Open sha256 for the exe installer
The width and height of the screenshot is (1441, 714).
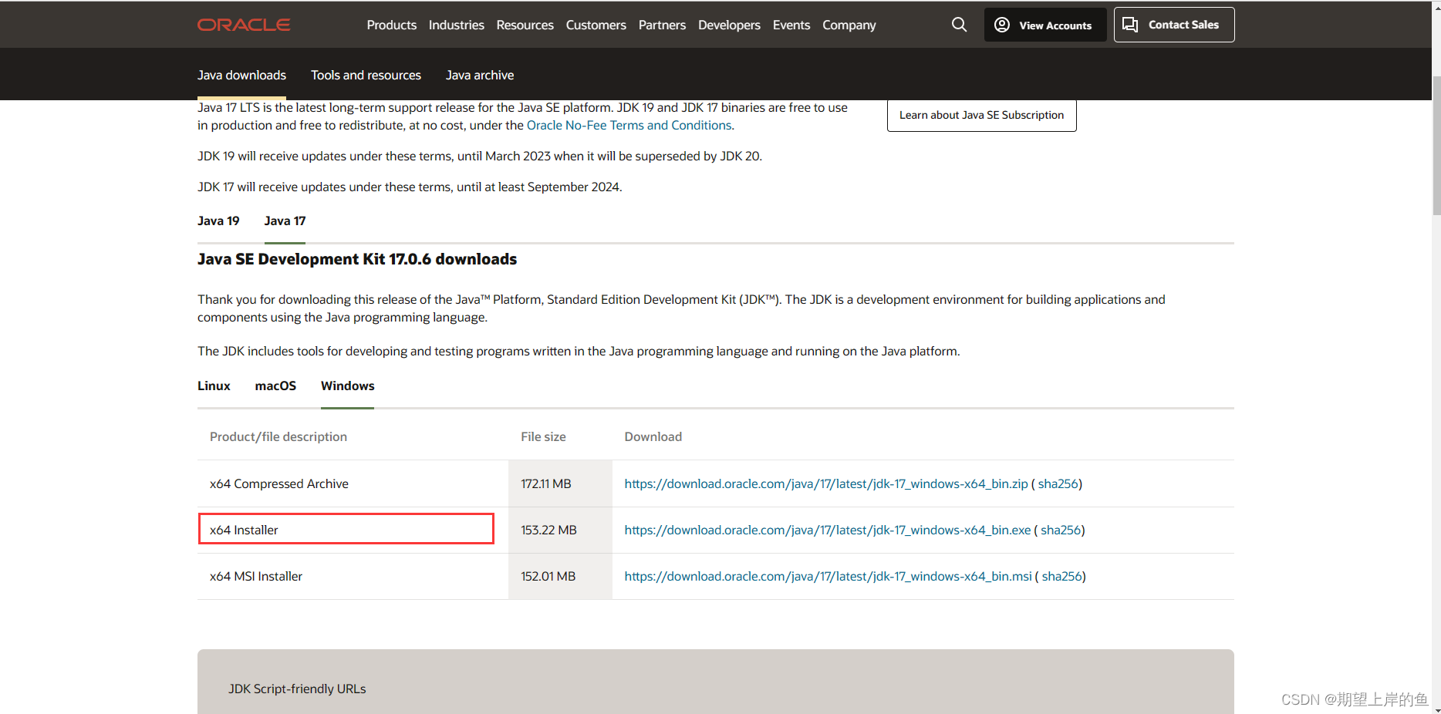pyautogui.click(x=1061, y=530)
